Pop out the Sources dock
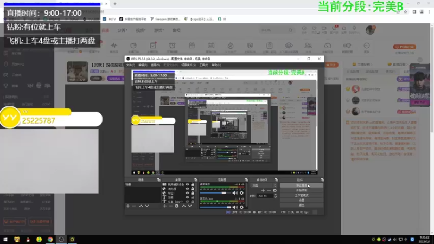The height and width of the screenshot is (244, 434). 196,180
